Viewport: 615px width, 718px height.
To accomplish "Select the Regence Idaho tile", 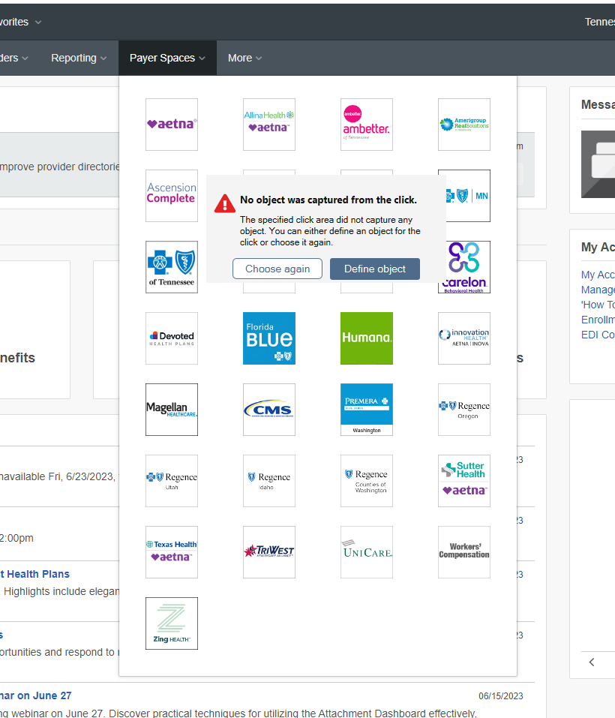I will click(x=269, y=481).
